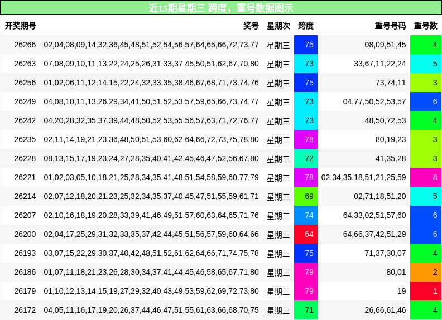This screenshot has width=442, height=320.
Task: Click the 奖号 column header
Action: tap(251, 26)
